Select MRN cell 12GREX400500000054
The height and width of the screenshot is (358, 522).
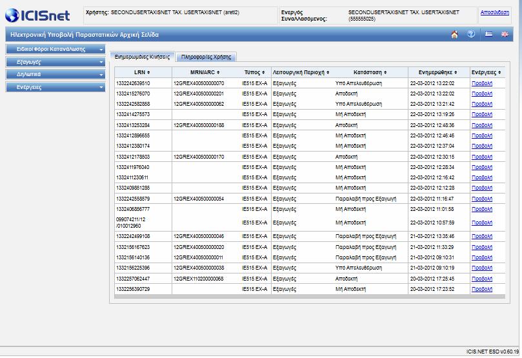coord(199,199)
